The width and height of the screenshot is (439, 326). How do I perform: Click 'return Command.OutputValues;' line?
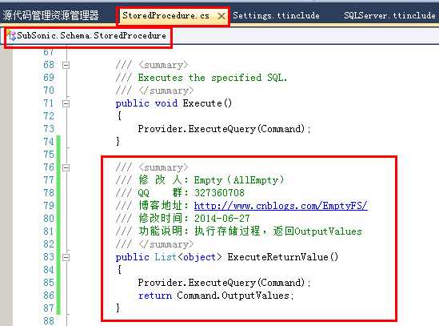click(216, 296)
